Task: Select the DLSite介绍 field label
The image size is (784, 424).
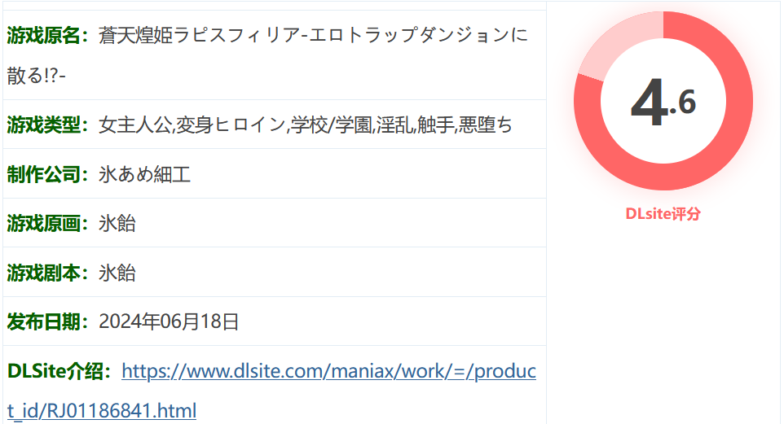Action: (59, 371)
